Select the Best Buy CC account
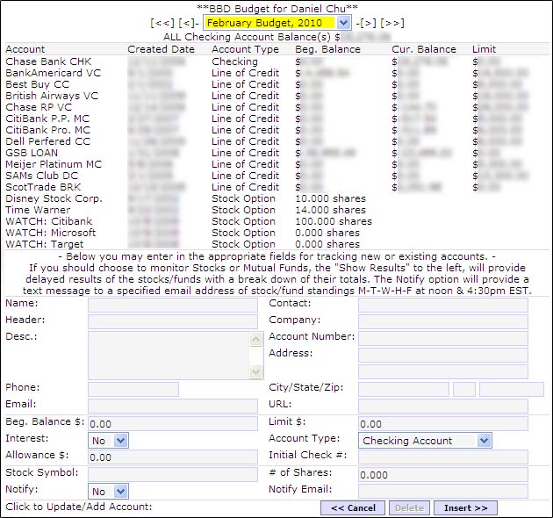 click(x=38, y=84)
